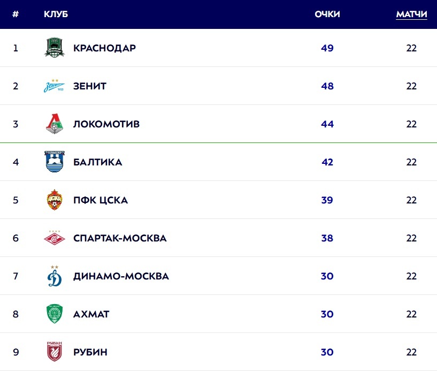Click the # rank column header
Screen dimensions: 437x371
point(16,14)
